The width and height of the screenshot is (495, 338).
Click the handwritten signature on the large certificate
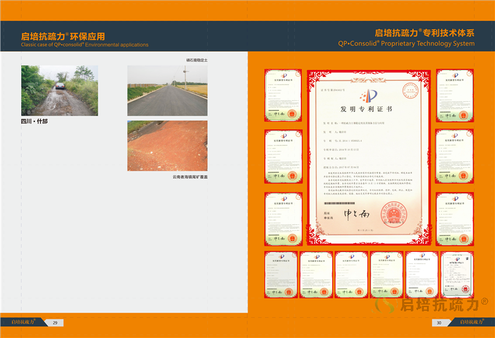pos(356,214)
